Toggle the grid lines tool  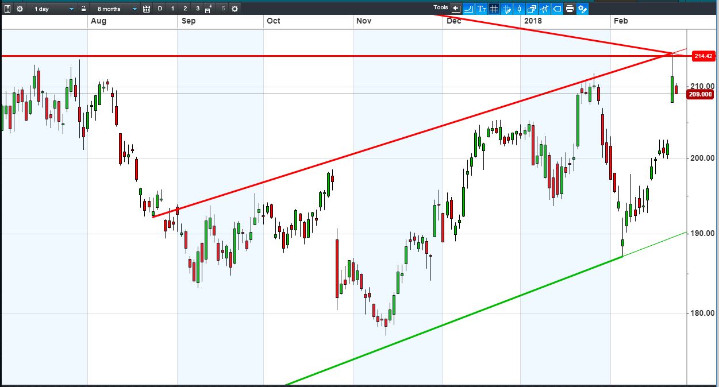coord(494,9)
